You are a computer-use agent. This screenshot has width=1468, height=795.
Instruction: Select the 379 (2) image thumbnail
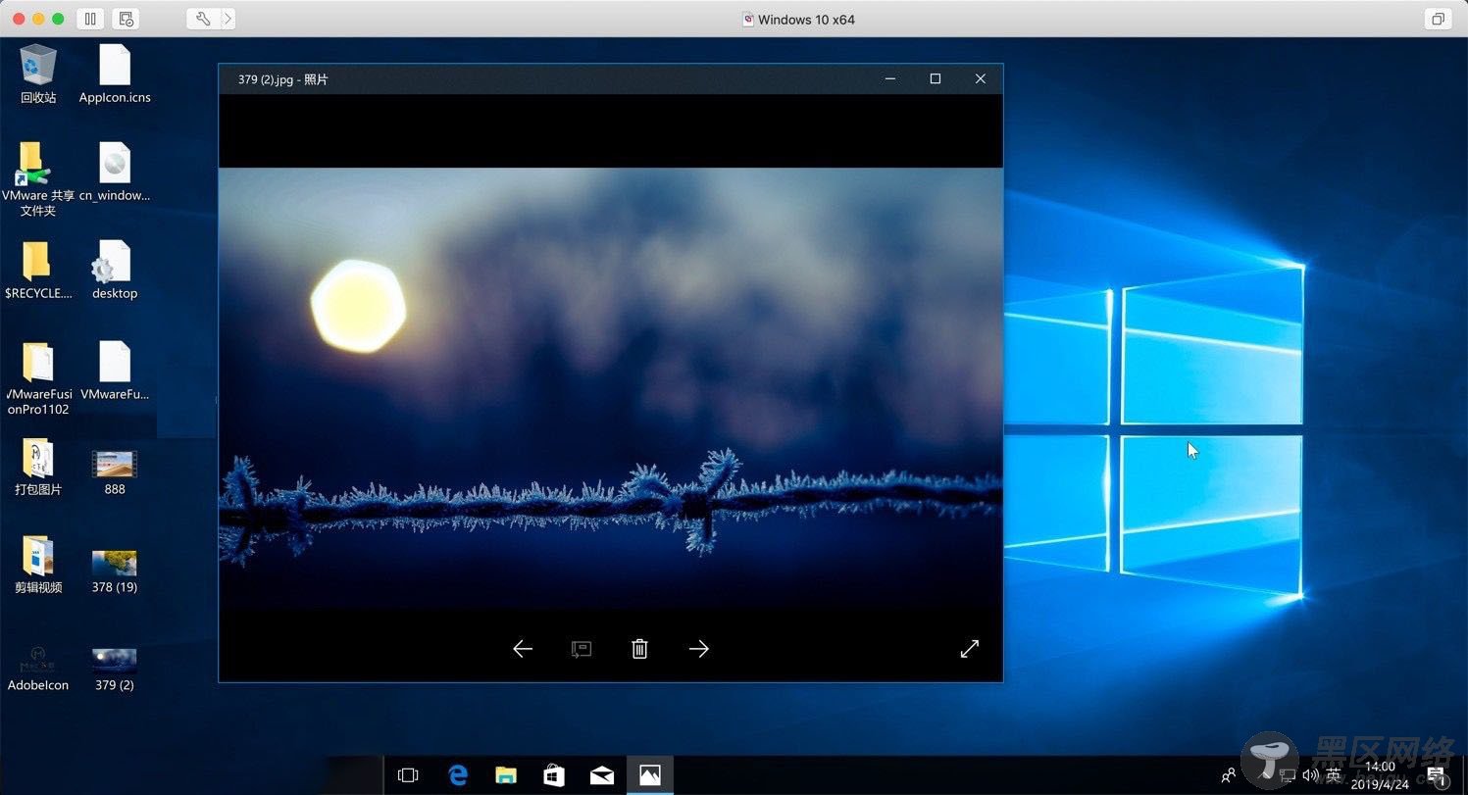(x=115, y=669)
